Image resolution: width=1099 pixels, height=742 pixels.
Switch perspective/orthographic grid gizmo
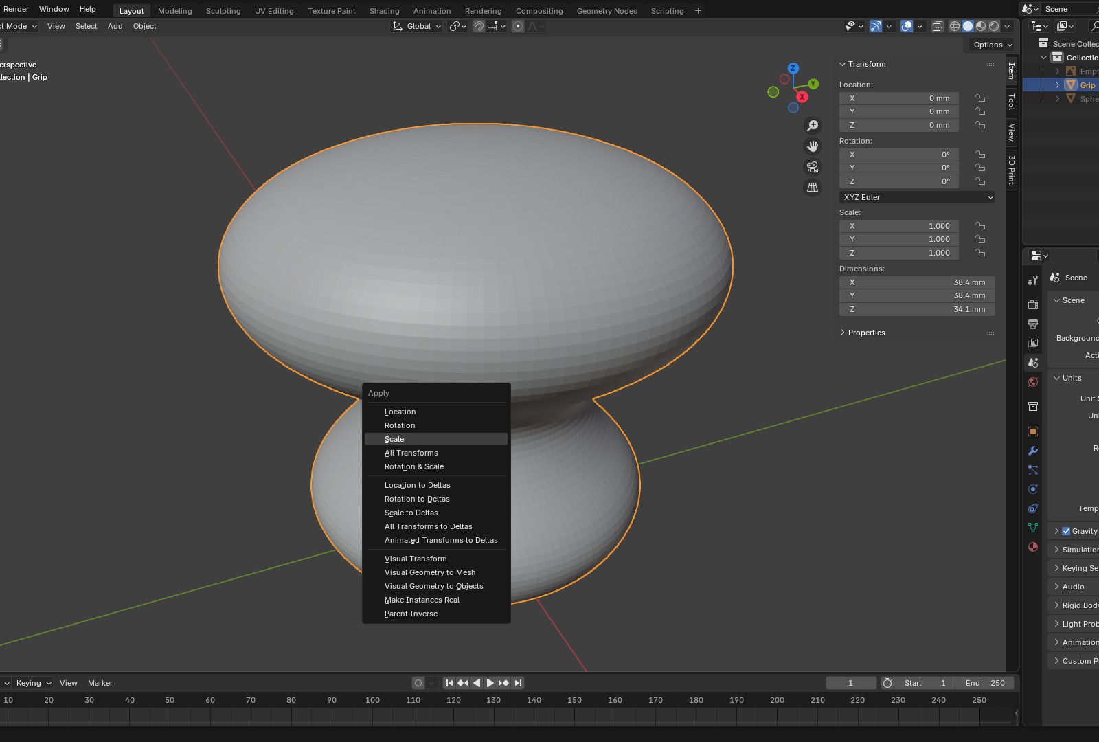[x=813, y=188]
